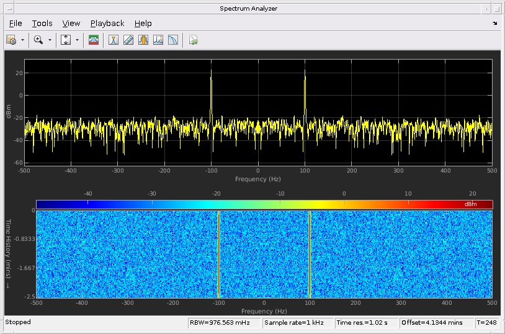This screenshot has width=505, height=334.
Task: Open the spectrum settings icon
Action: (11, 40)
